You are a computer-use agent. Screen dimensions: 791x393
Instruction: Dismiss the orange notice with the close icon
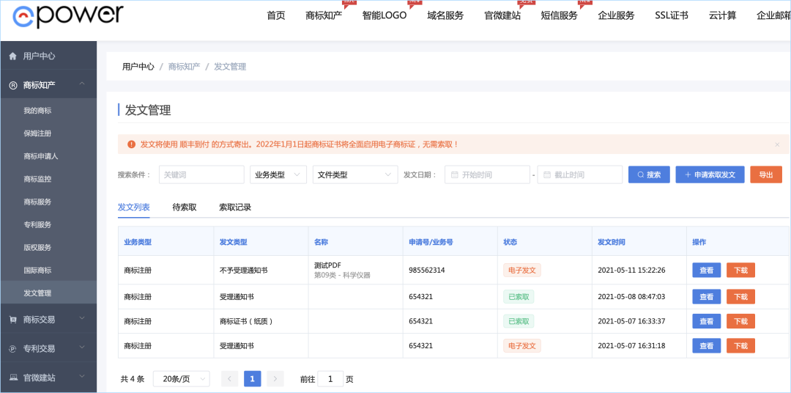(x=777, y=144)
